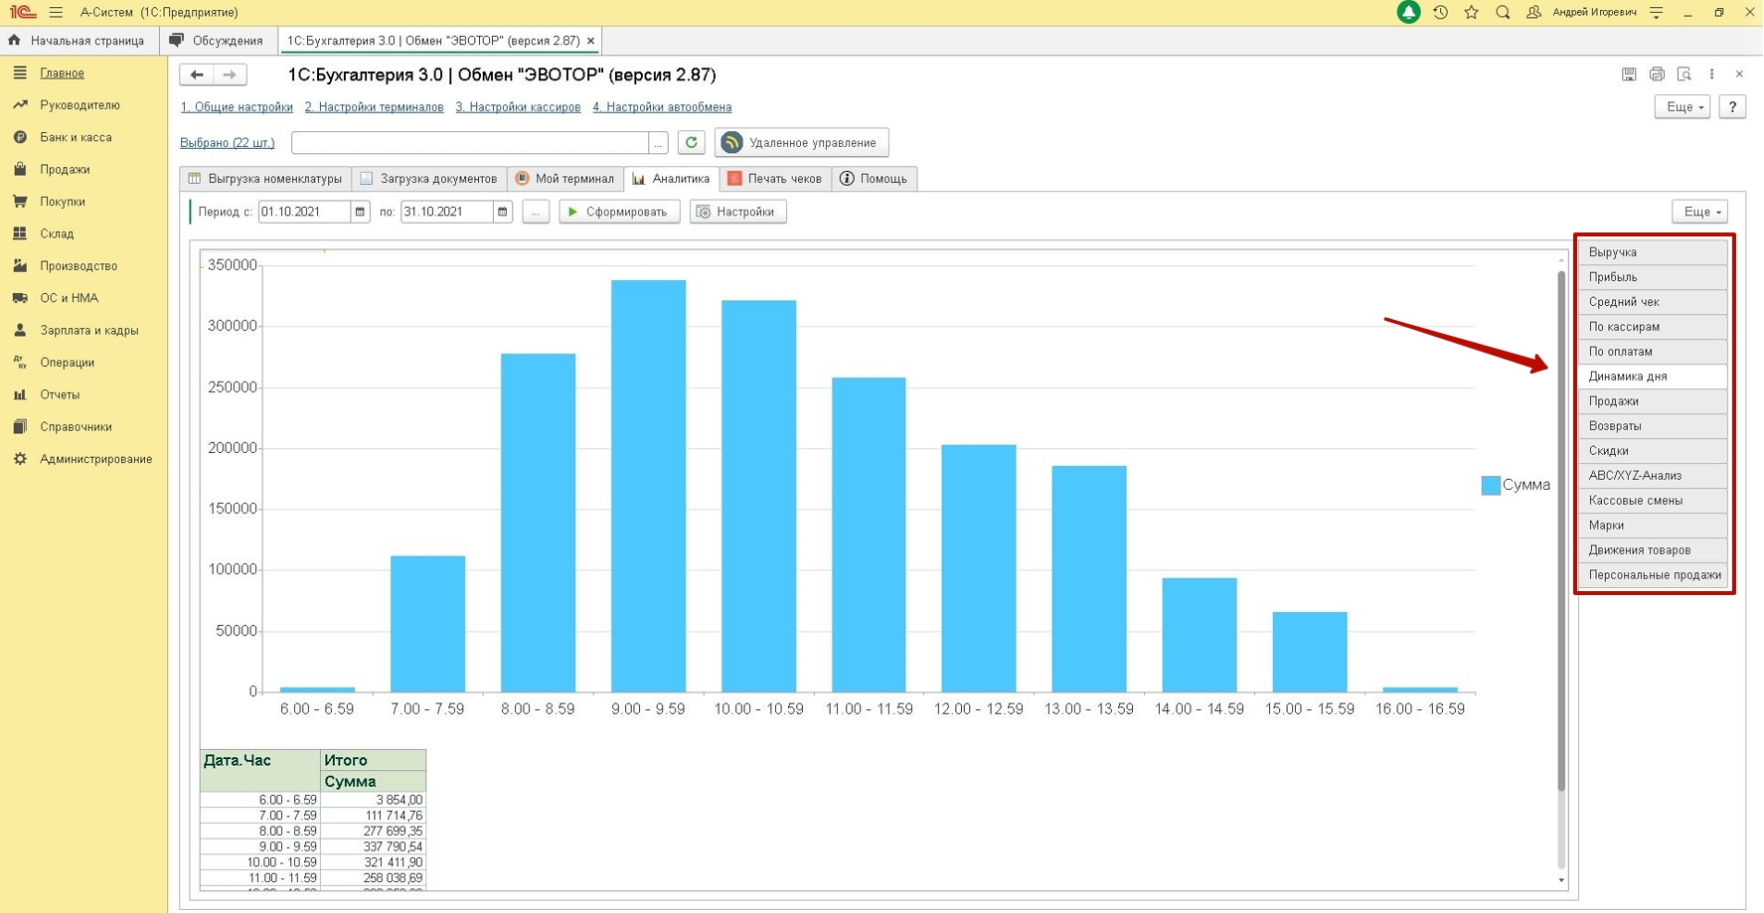This screenshot has height=913, width=1764.
Task: Open help with the question mark button
Action: tap(1732, 107)
